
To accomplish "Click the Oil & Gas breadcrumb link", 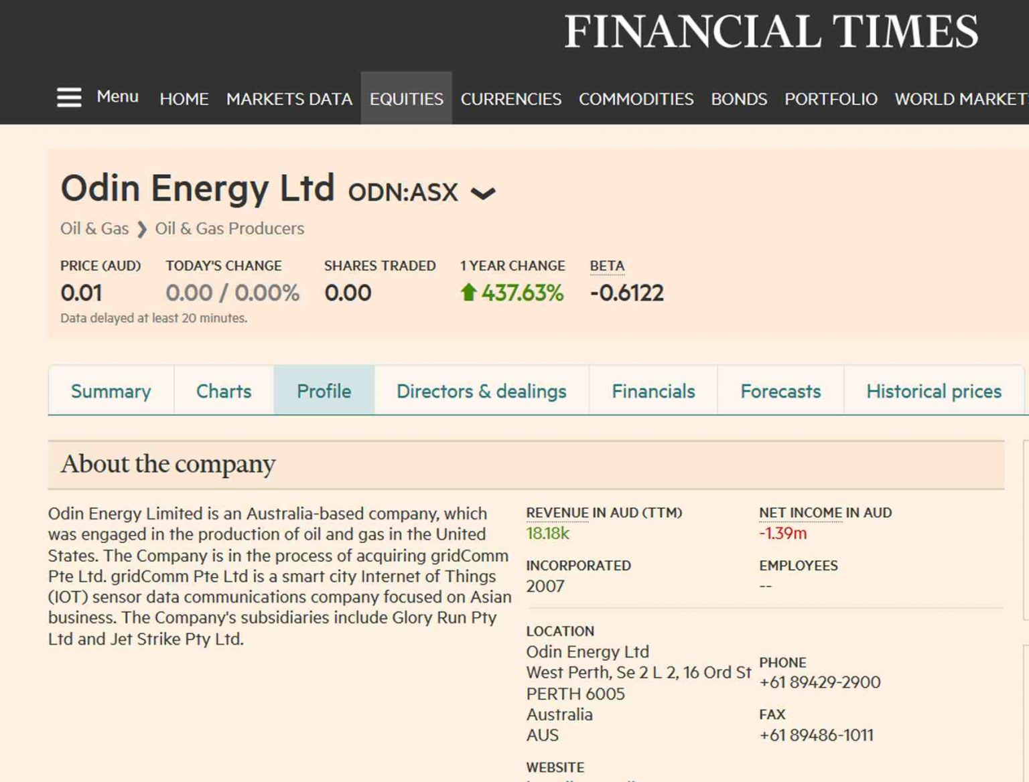I will (x=94, y=229).
